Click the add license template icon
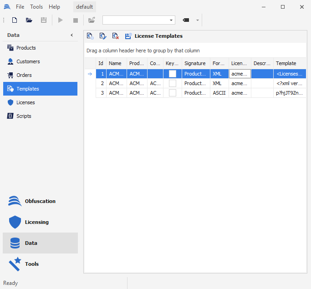 coord(90,36)
